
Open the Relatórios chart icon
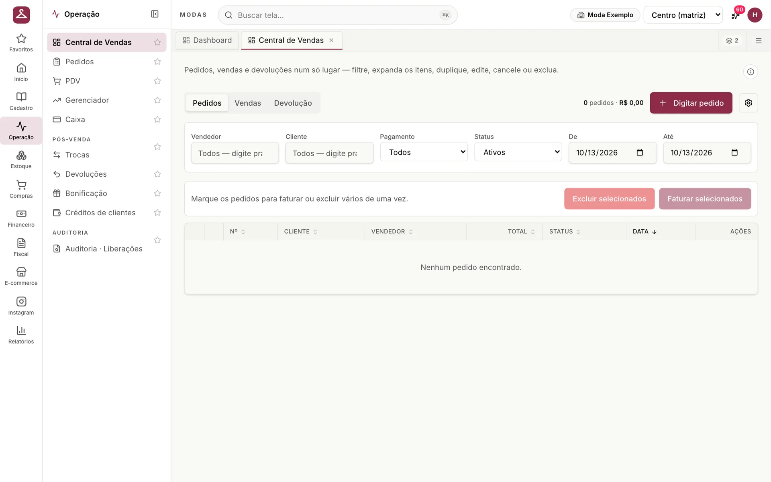tap(21, 335)
